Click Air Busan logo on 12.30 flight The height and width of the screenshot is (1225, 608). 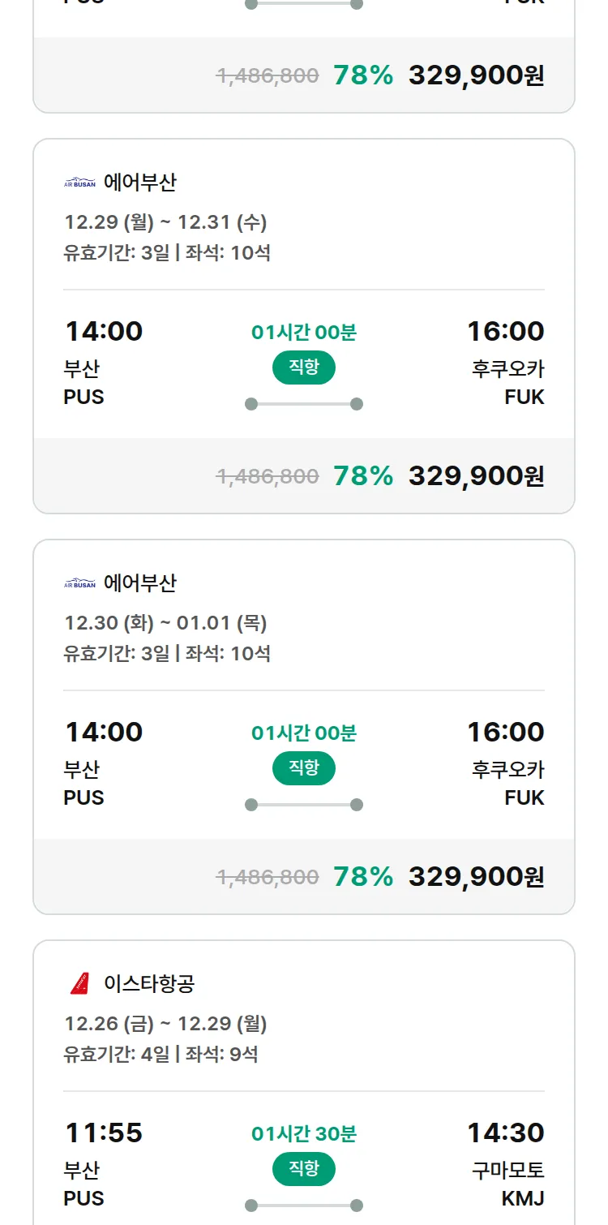pyautogui.click(x=79, y=584)
